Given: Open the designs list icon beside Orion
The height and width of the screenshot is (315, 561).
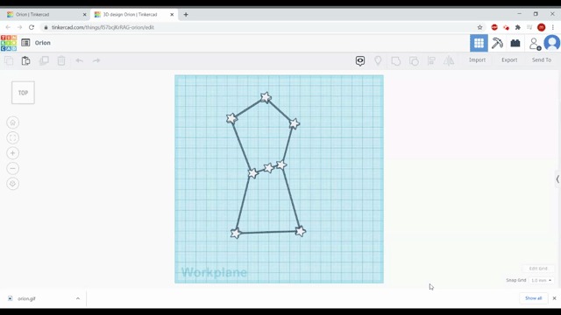Looking at the screenshot, I should click(x=25, y=43).
